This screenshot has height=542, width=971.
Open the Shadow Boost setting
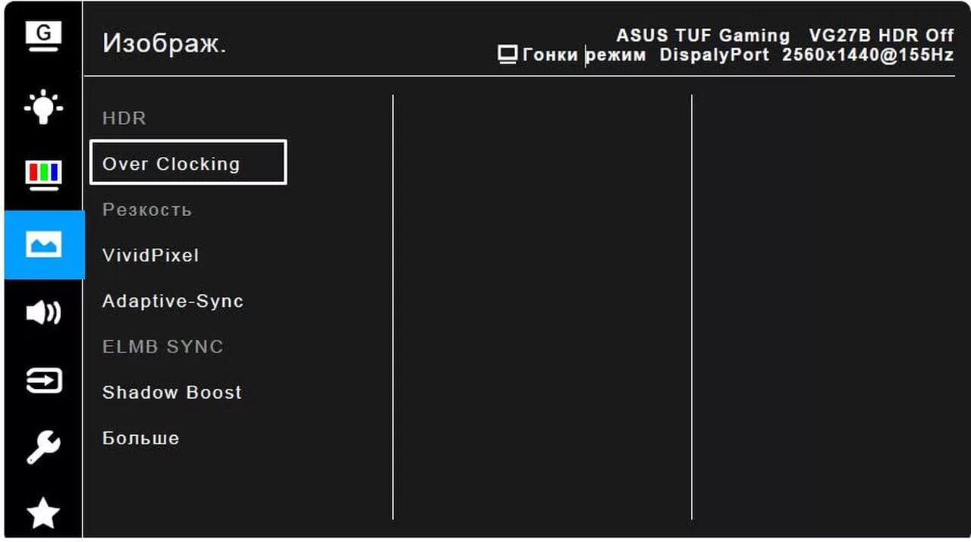pyautogui.click(x=172, y=393)
